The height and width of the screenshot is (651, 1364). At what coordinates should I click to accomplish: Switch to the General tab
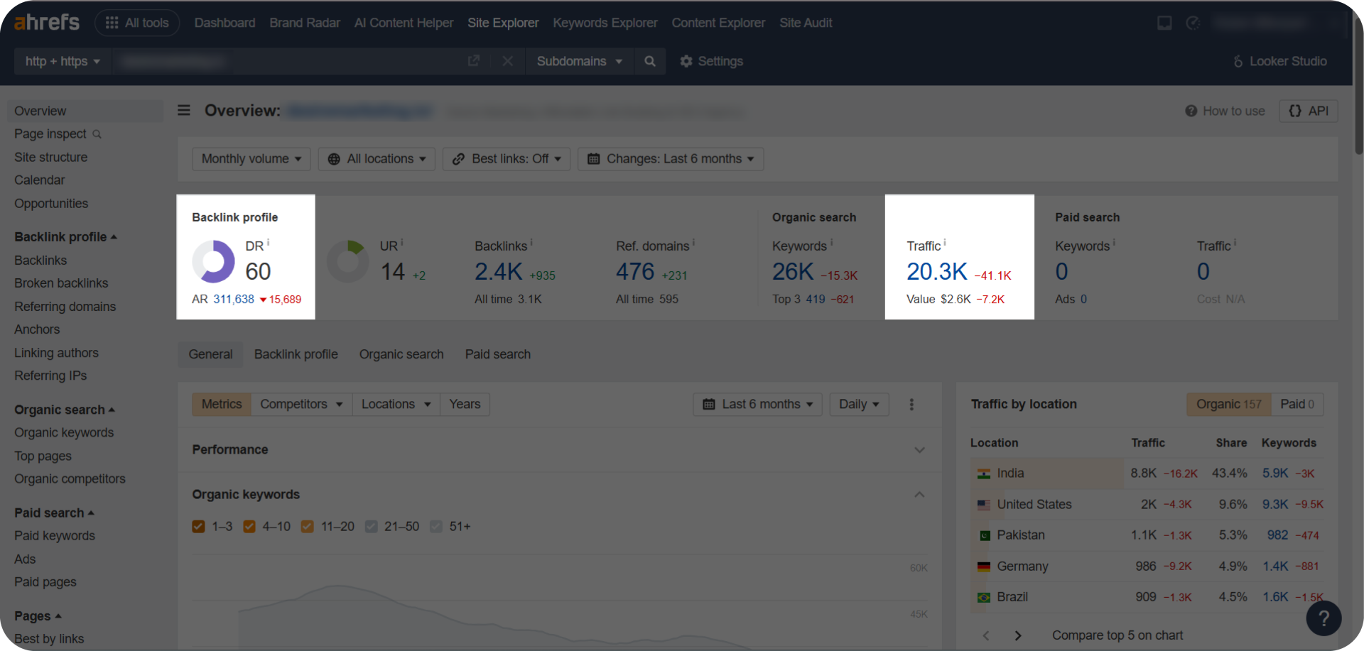pos(210,354)
